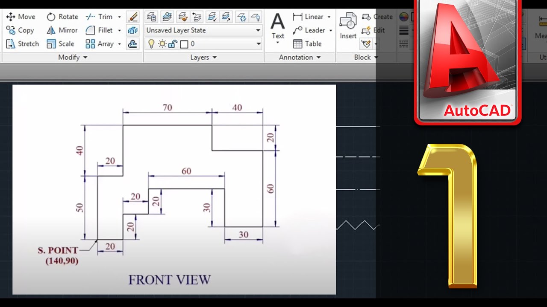
Task: Pick the Mirror tool
Action: pos(62,30)
